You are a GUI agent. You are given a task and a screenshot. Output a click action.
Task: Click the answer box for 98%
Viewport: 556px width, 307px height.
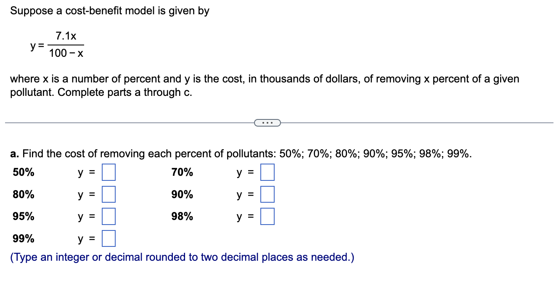click(267, 217)
